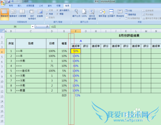Click the blue A group header cell
161x125 pixels.
tap(81, 41)
